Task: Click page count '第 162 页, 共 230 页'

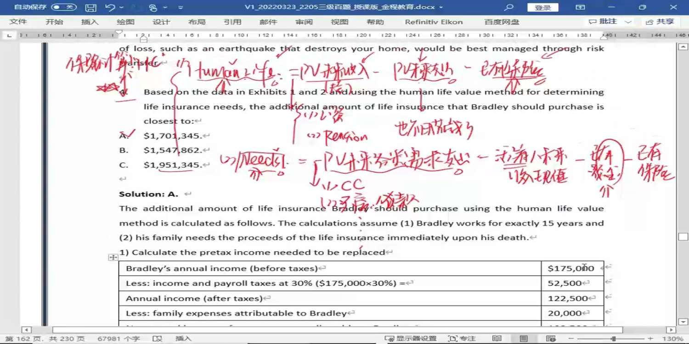Action: click(x=45, y=338)
